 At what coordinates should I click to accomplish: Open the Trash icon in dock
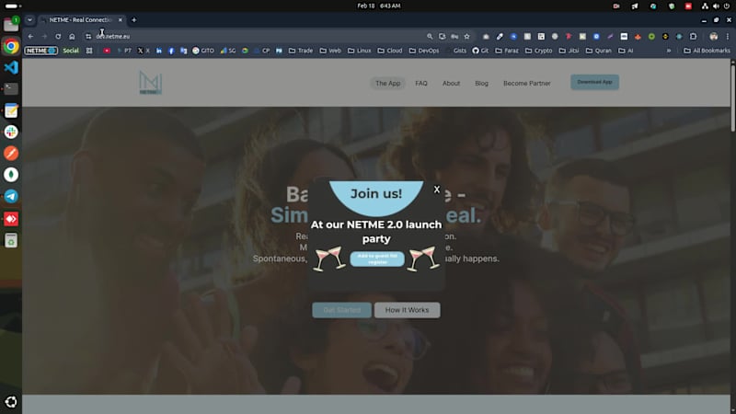(11, 240)
